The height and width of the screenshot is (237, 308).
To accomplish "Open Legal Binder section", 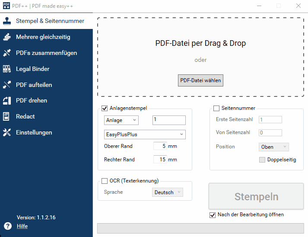I will pos(46,69).
